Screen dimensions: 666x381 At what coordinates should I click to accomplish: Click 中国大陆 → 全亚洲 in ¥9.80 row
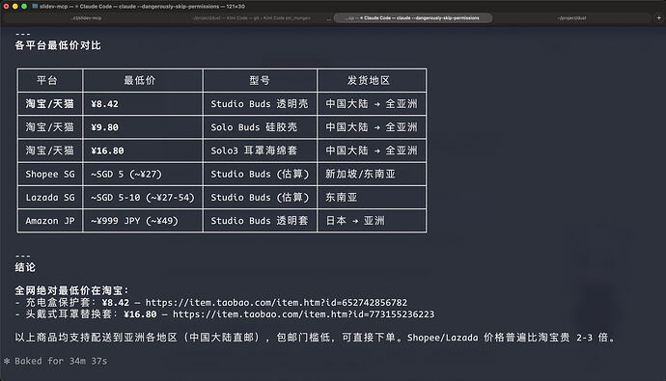[372, 127]
